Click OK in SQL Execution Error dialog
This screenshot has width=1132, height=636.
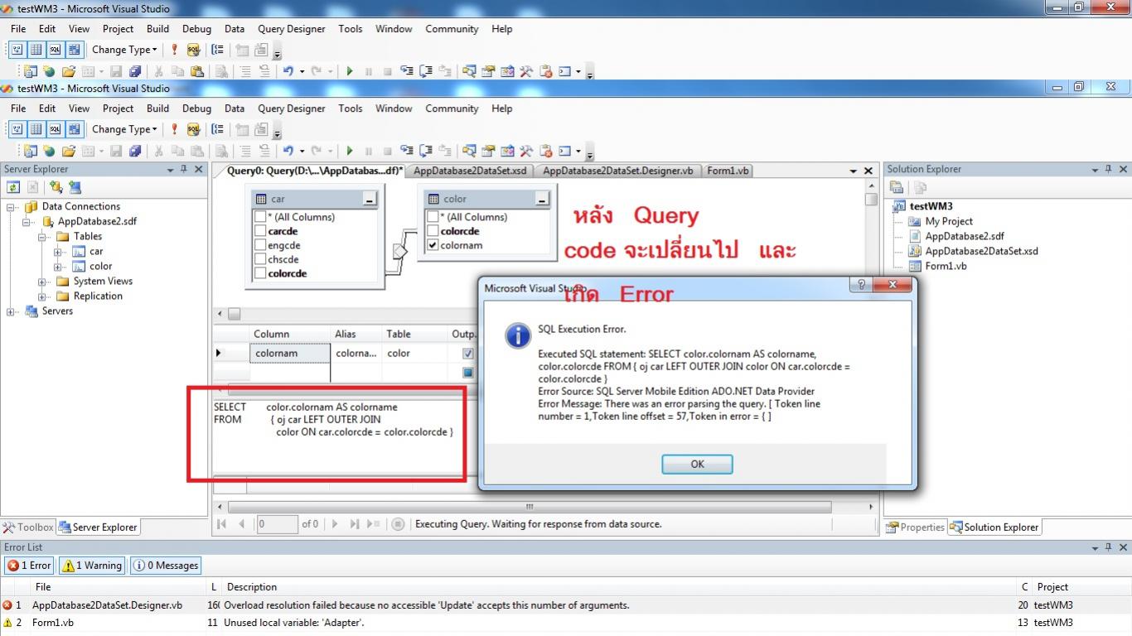[x=697, y=464]
